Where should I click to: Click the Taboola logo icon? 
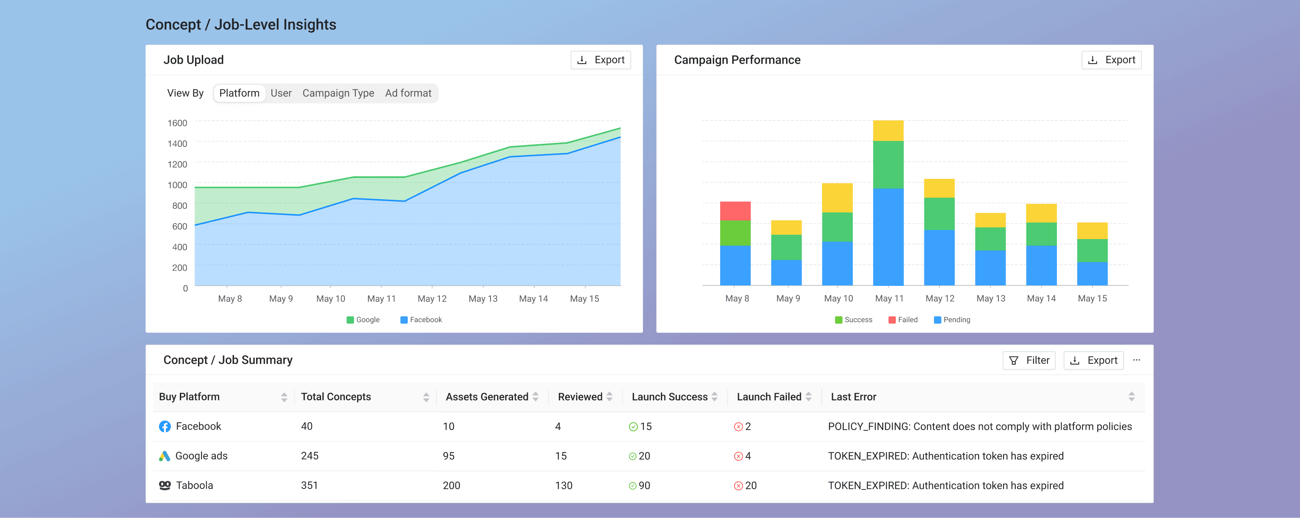coord(165,485)
